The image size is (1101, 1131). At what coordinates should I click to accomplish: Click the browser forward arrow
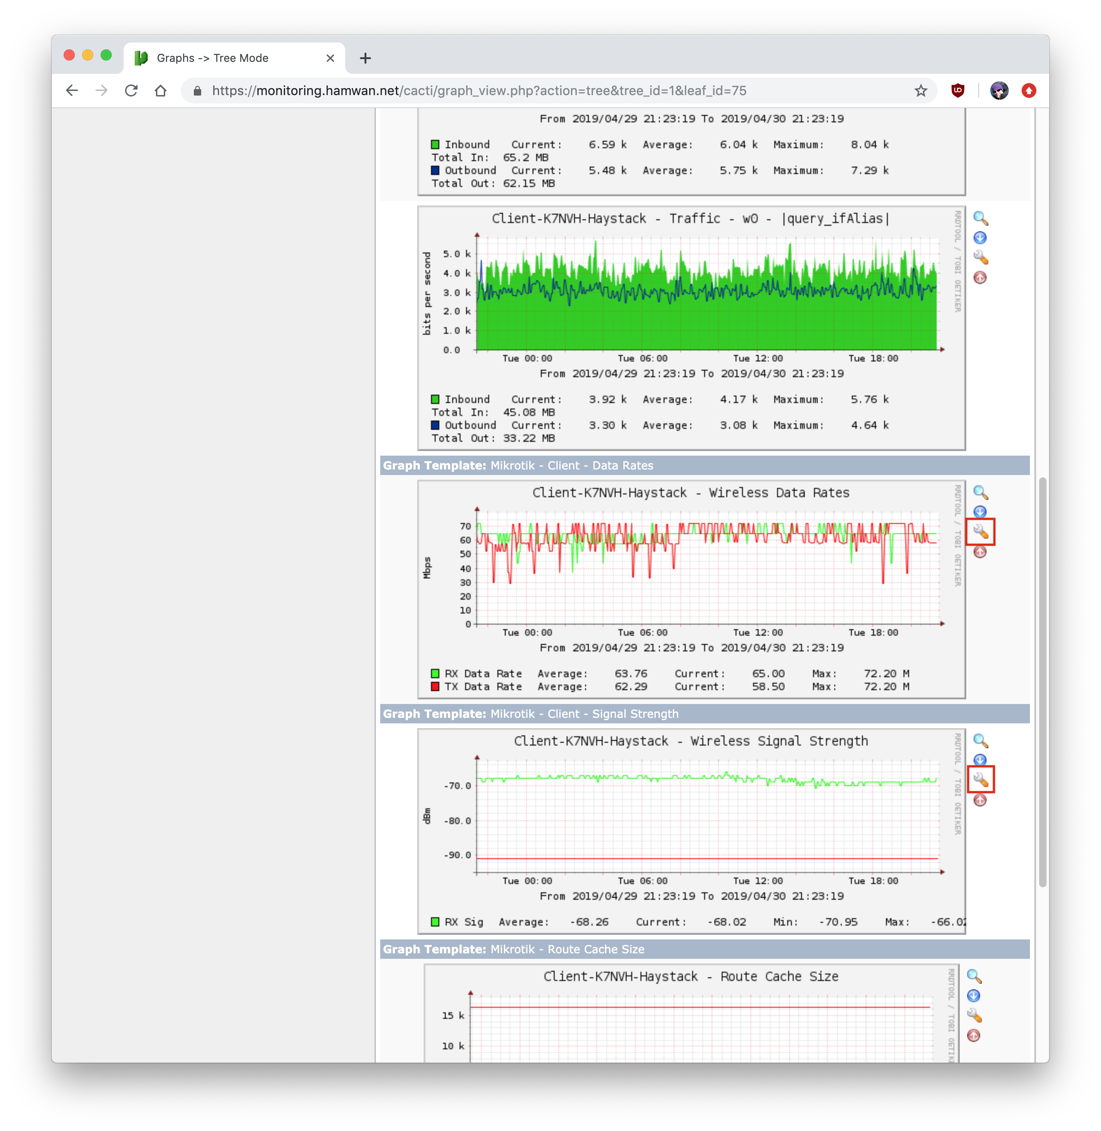(x=101, y=91)
